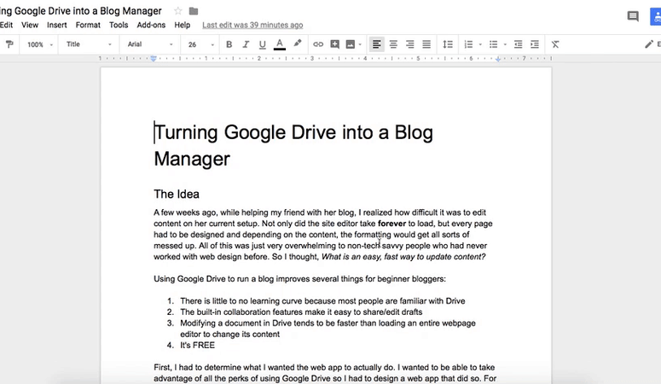Open the comments history icon
This screenshot has height=384, width=661.
pos(633,16)
